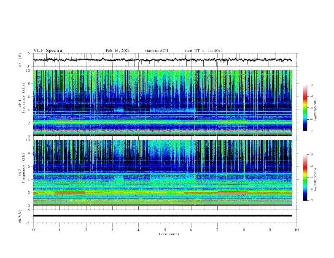Click the "ch.1(V)" waveform axis label
The height and width of the screenshot is (258, 334).
[20, 60]
